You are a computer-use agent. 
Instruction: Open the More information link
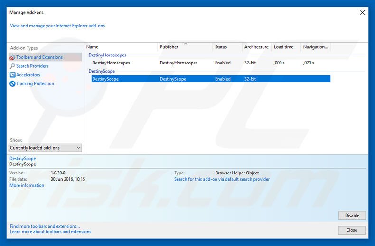point(27,185)
